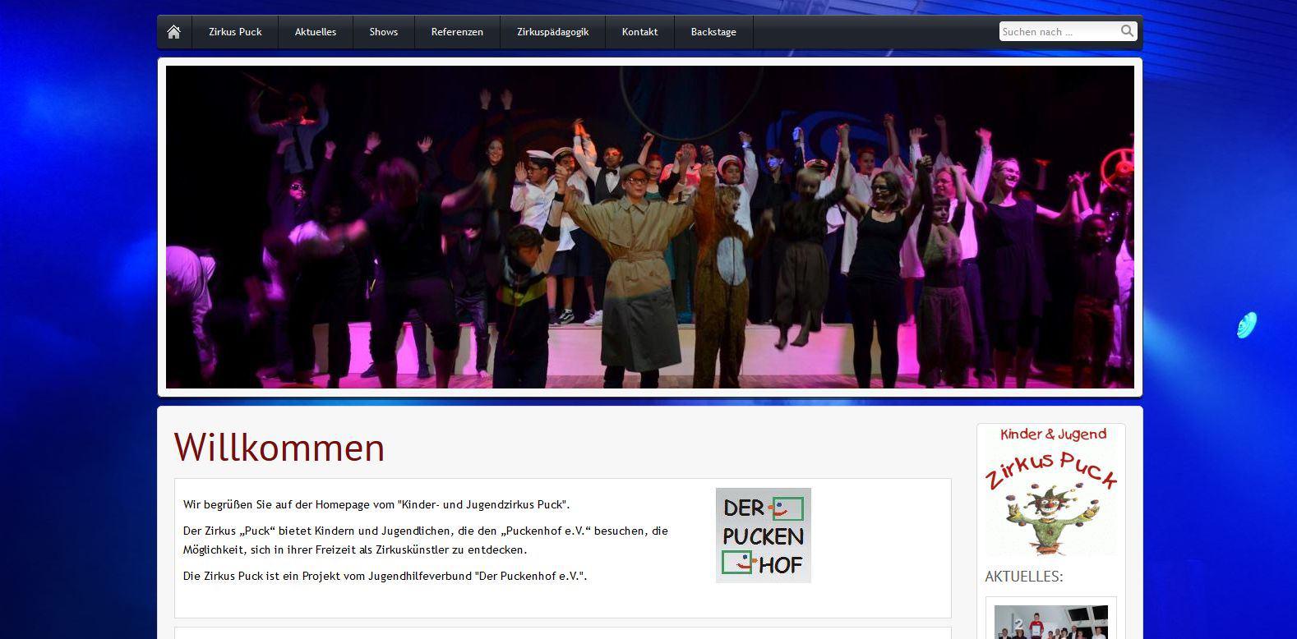Open the Kontakt page
This screenshot has height=639, width=1297.
tap(639, 32)
